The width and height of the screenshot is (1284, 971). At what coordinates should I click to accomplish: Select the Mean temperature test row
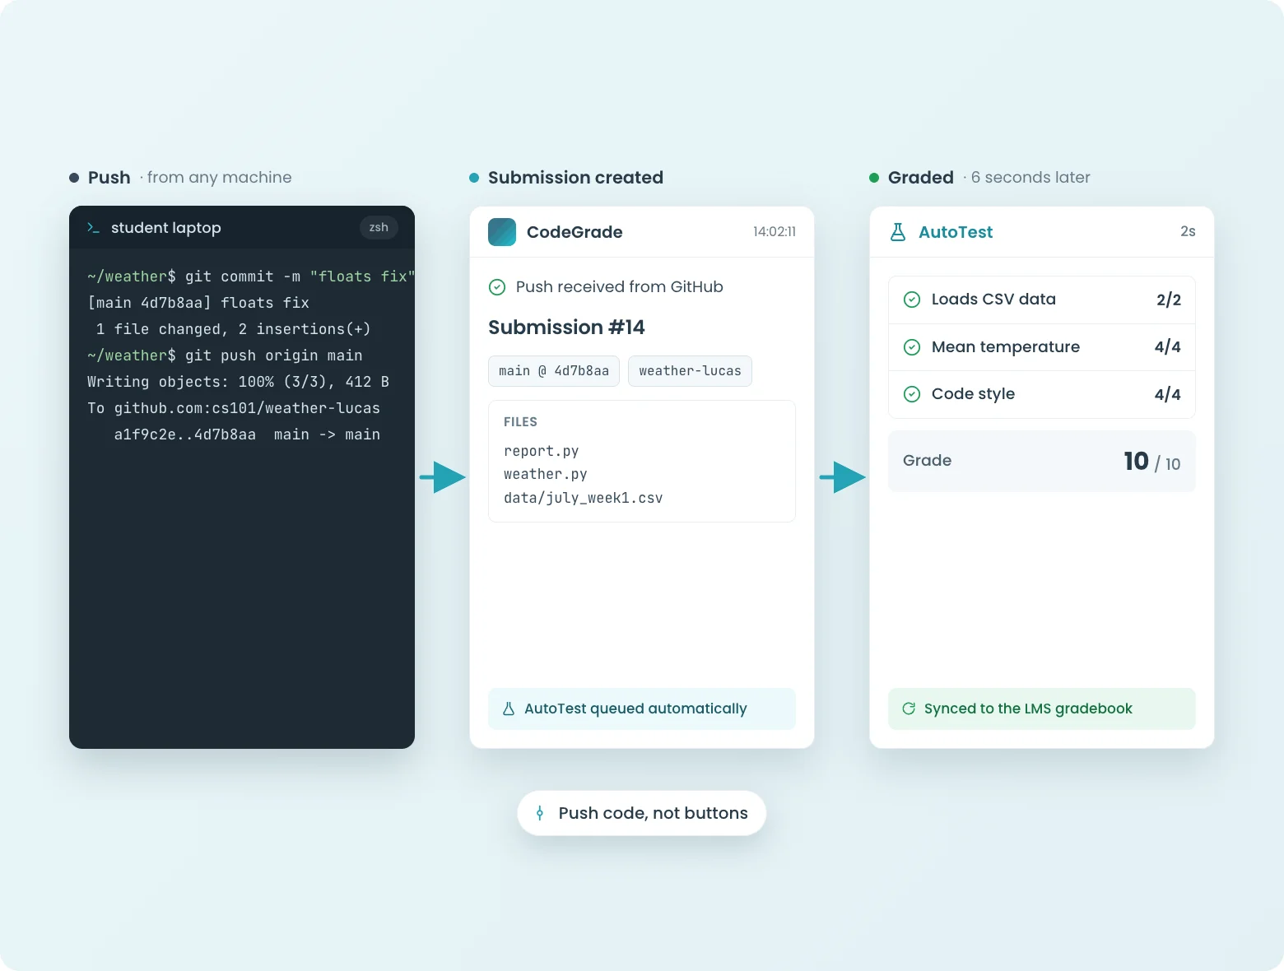(1042, 347)
